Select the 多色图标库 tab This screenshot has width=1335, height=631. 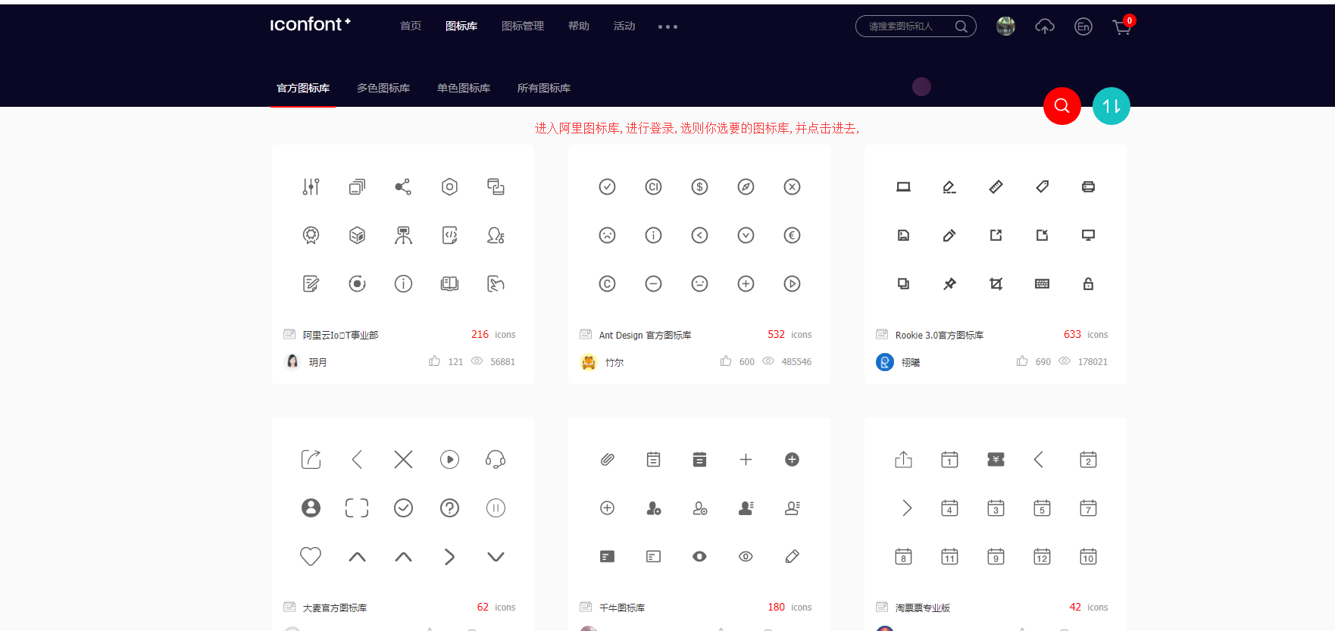click(x=383, y=88)
